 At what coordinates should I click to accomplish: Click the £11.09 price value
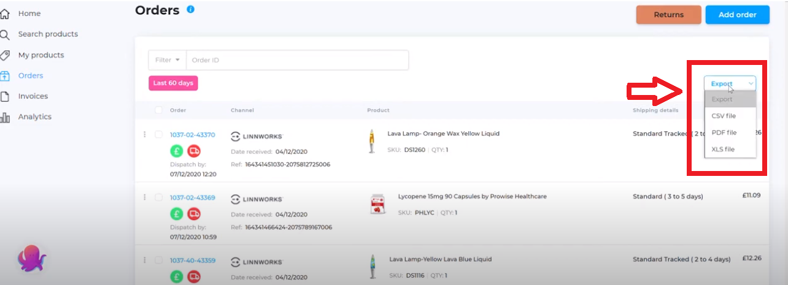coord(751,196)
